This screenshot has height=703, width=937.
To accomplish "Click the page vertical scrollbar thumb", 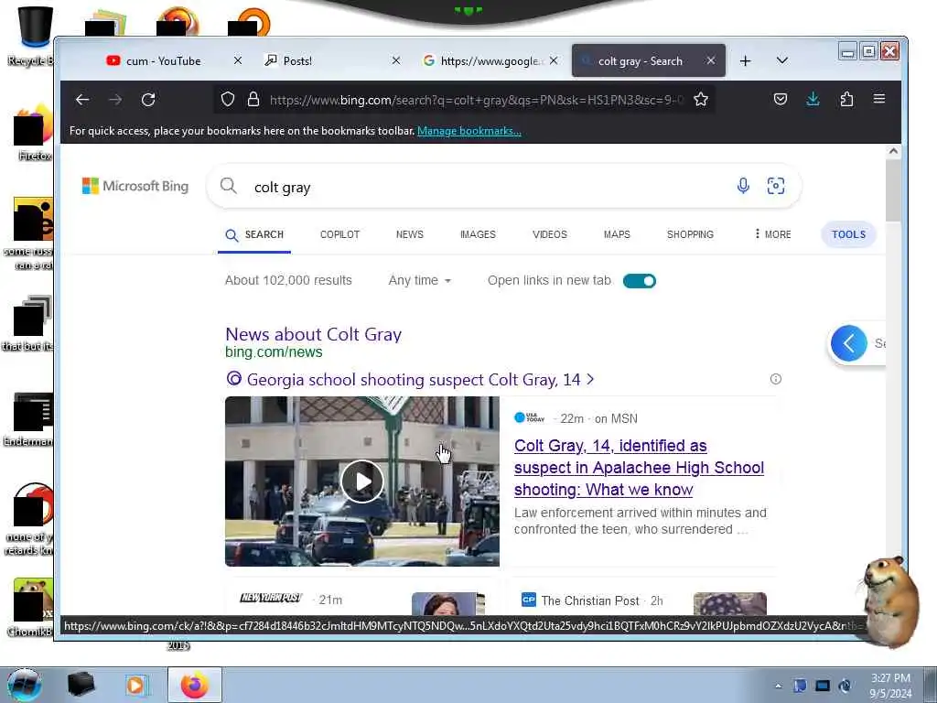I will tap(893, 190).
